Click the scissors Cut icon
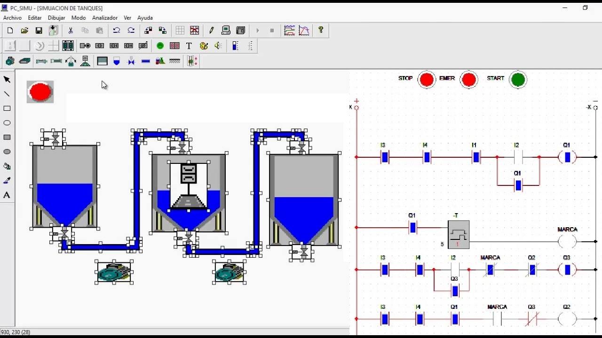The width and height of the screenshot is (602, 338). click(x=71, y=31)
